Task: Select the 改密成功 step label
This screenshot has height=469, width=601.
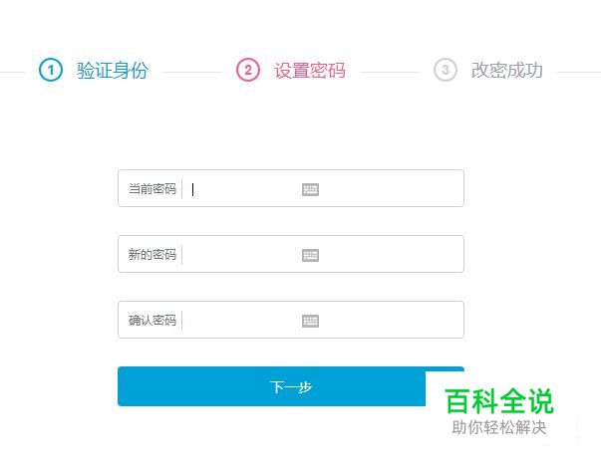Action: [x=506, y=71]
